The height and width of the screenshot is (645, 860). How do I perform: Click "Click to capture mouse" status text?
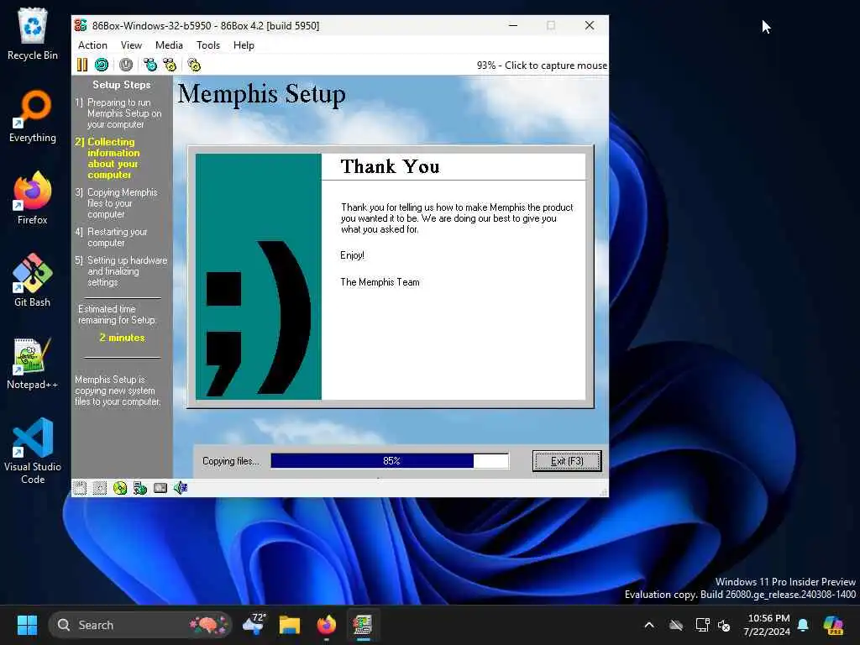click(556, 66)
